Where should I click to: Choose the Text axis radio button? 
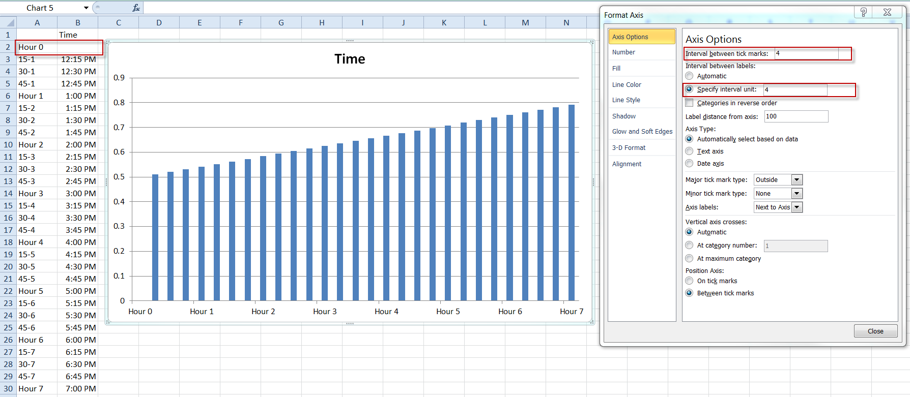coord(690,151)
